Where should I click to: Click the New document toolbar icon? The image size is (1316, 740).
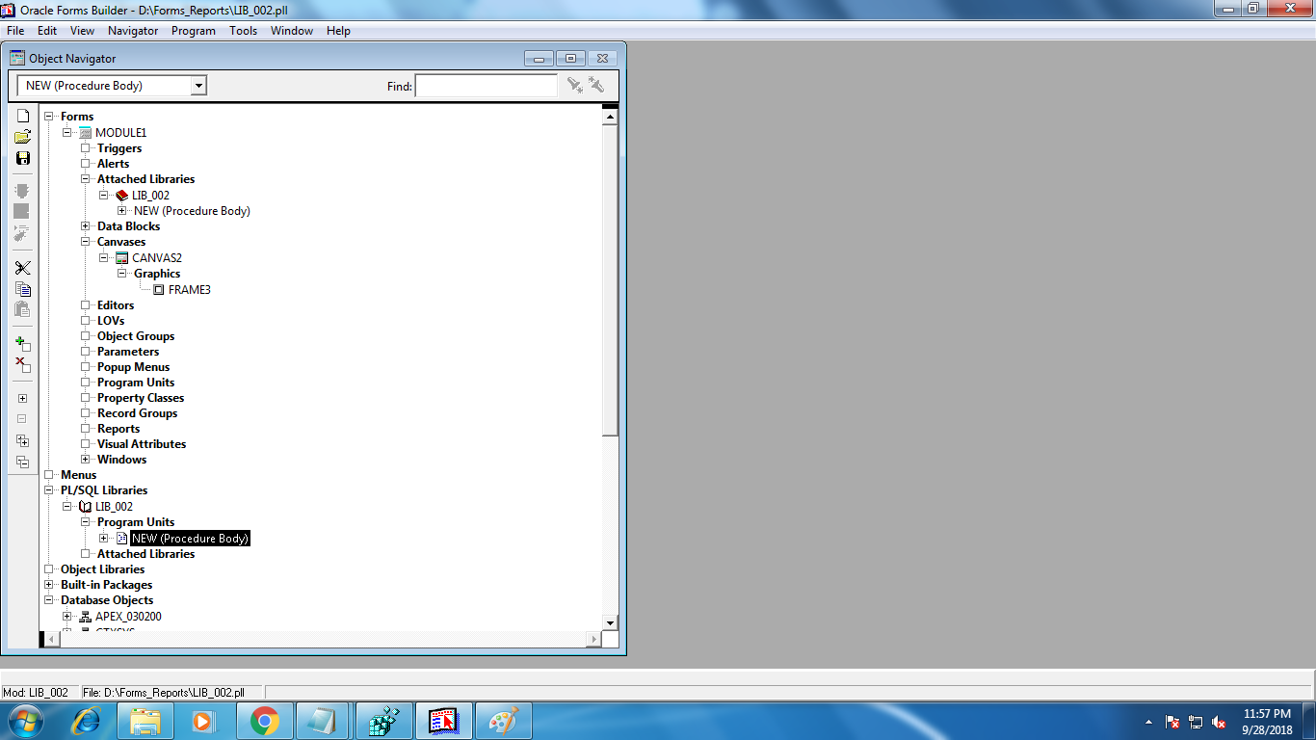(x=23, y=116)
